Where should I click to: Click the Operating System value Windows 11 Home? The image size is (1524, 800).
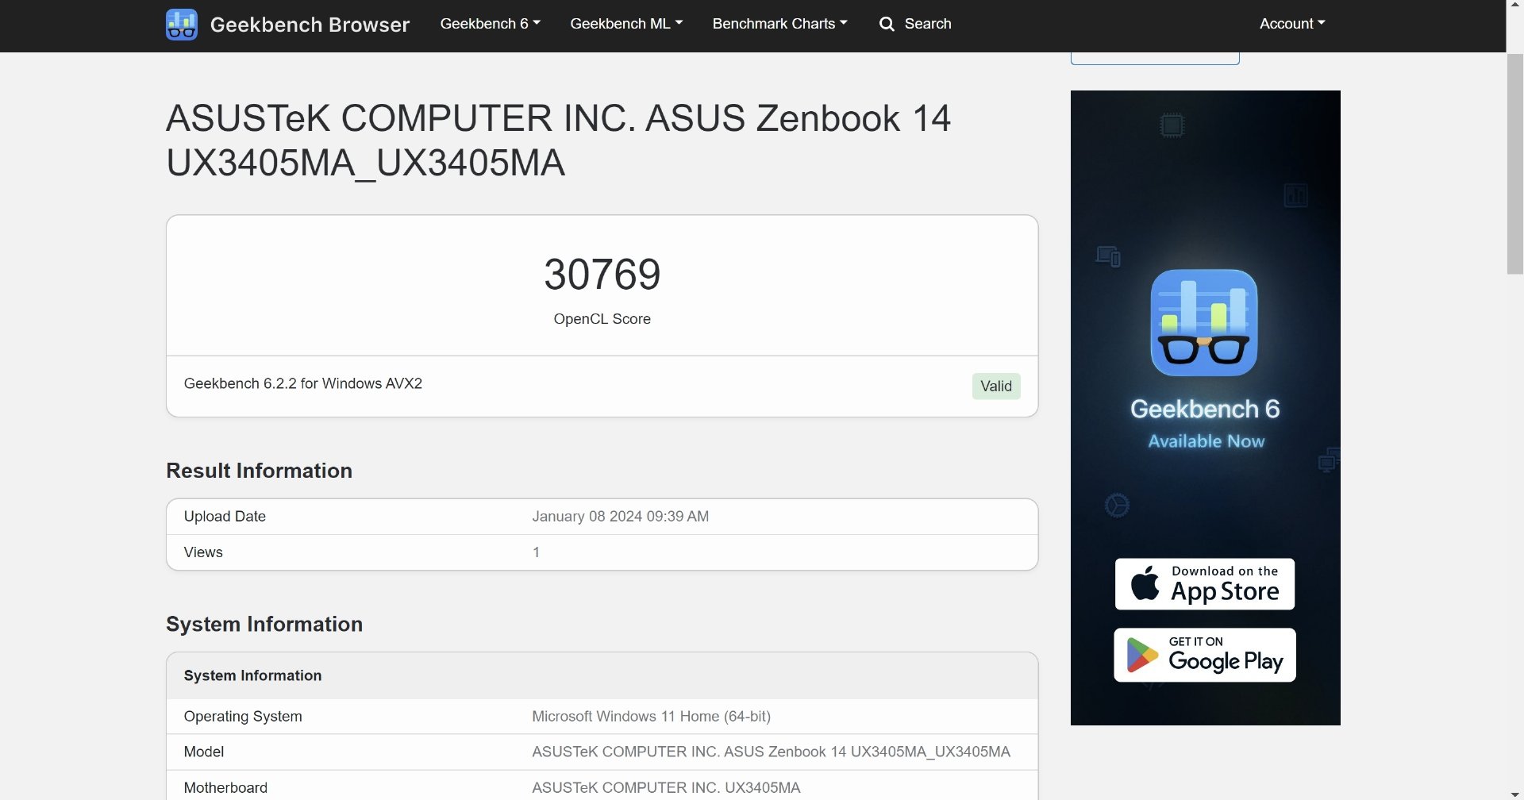(x=652, y=717)
